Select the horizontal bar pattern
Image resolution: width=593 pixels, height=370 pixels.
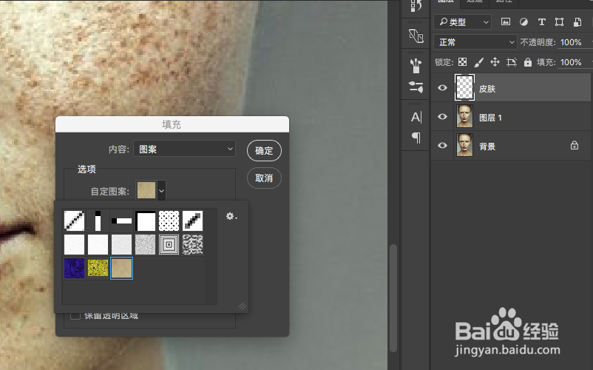point(121,221)
